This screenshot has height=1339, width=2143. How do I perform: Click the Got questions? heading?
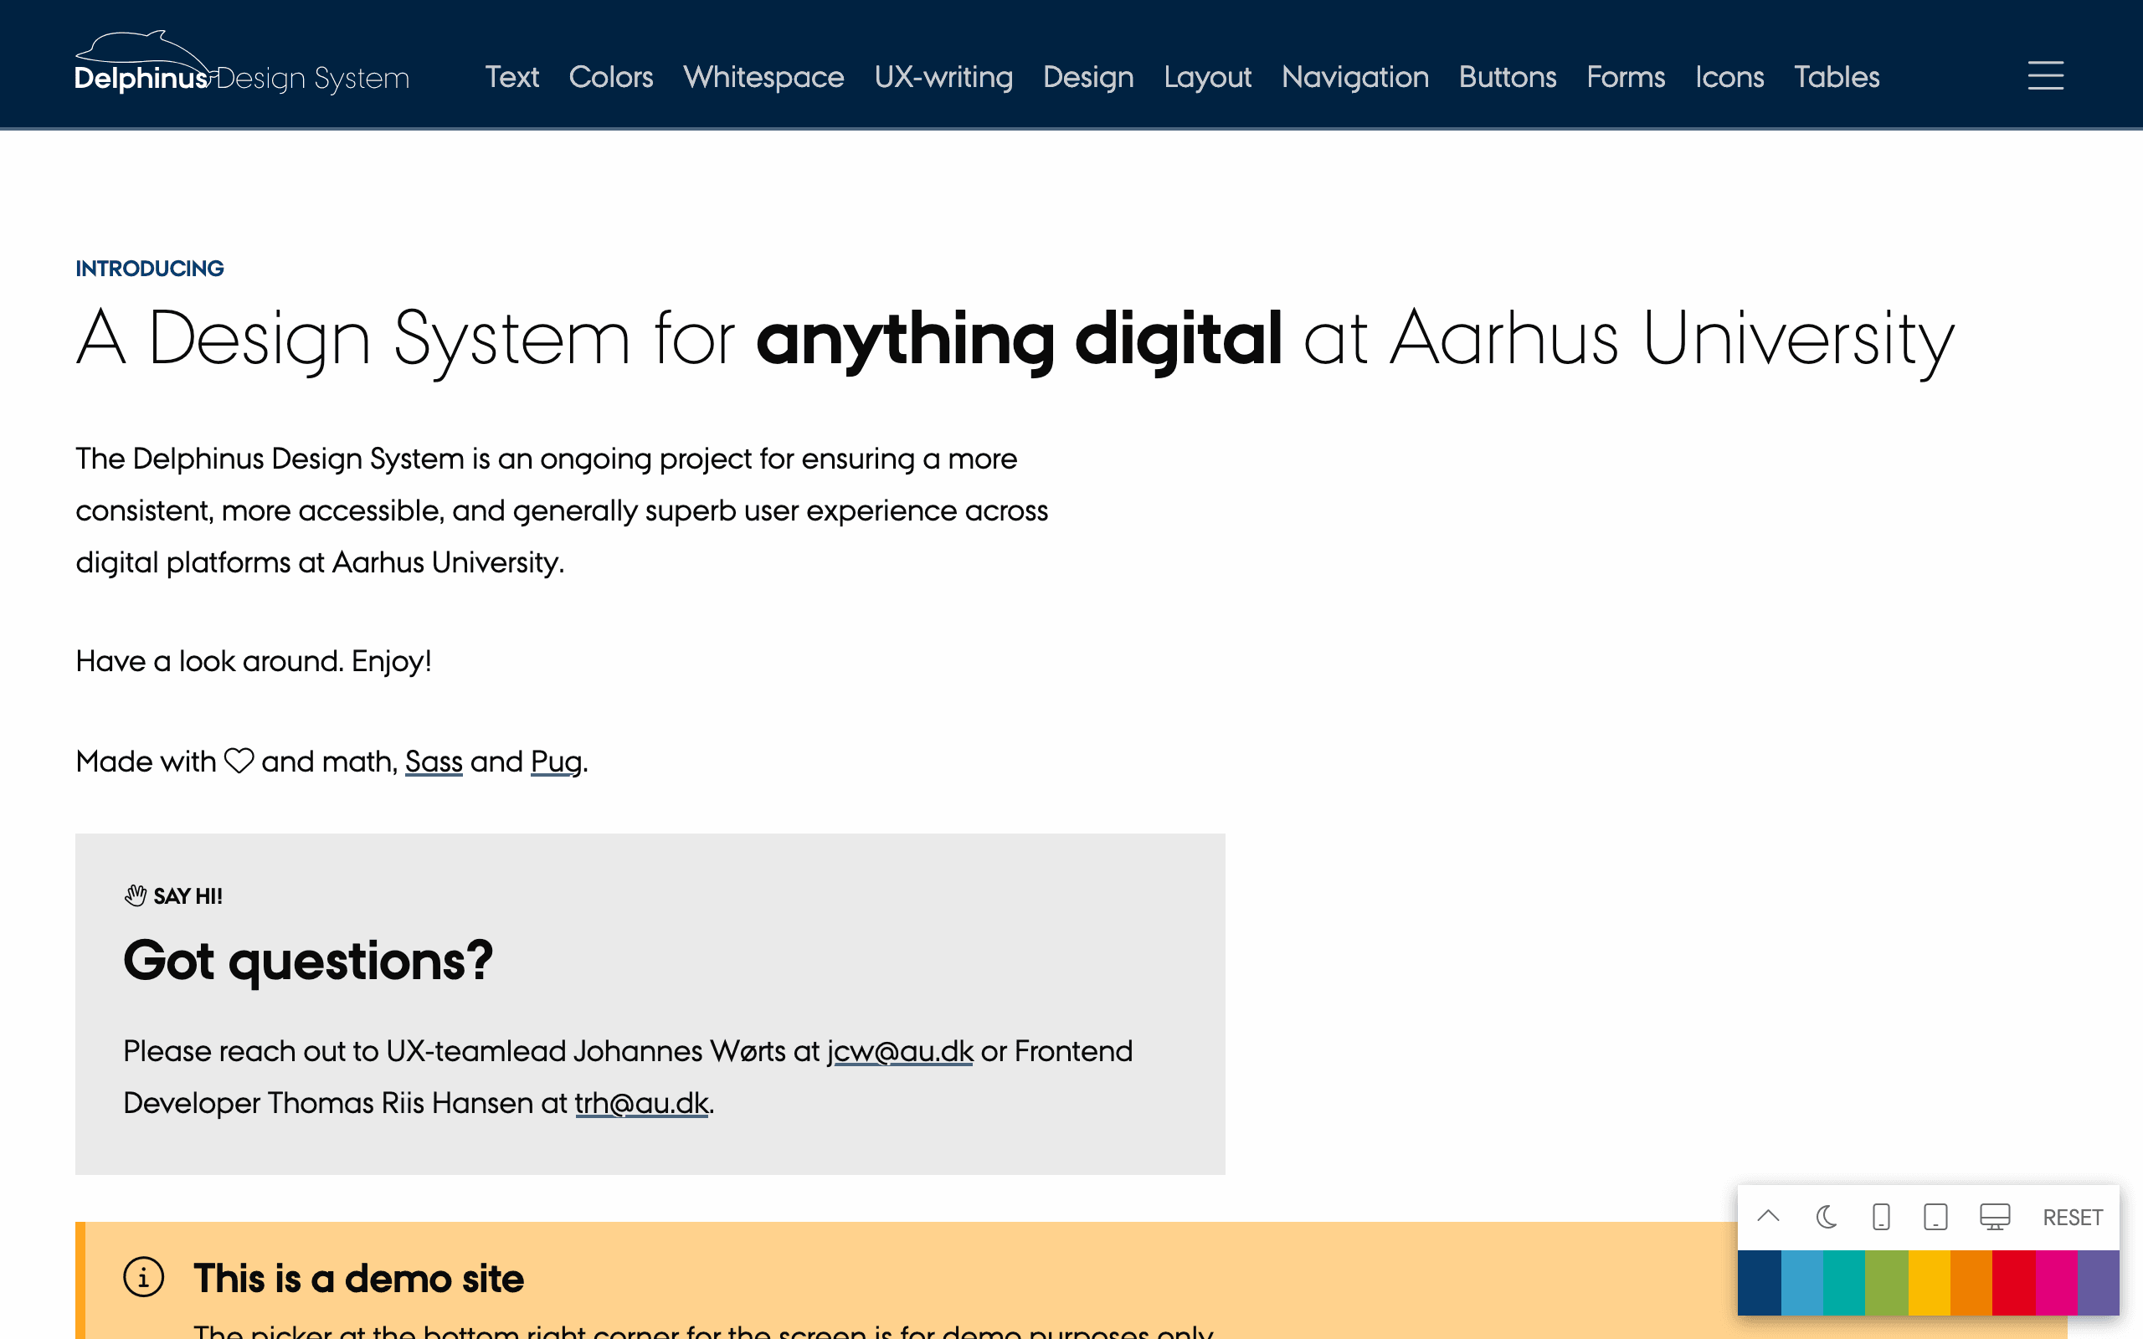308,962
